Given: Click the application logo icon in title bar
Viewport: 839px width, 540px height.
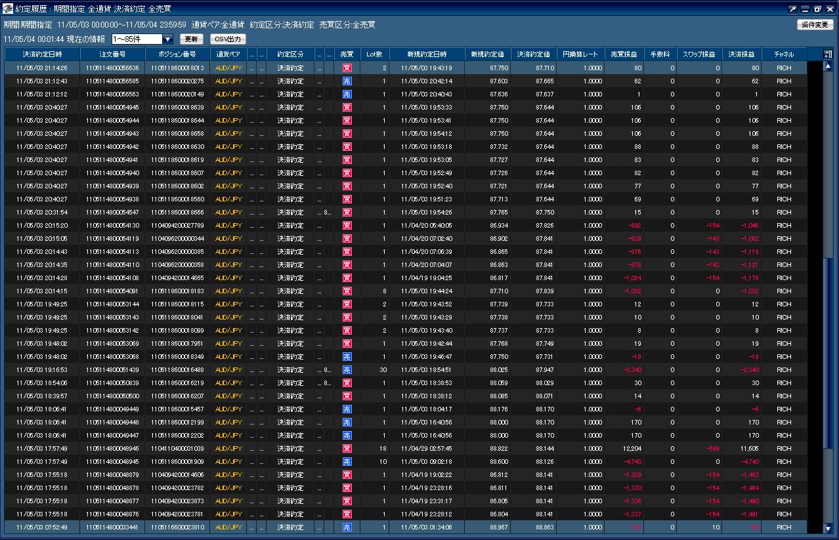Looking at the screenshot, I should 8,9.
